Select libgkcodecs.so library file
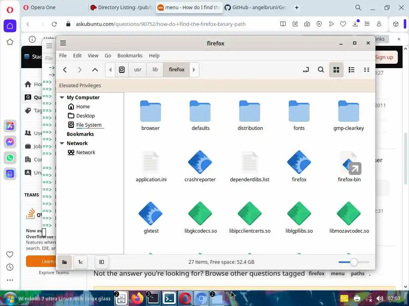409x306 pixels. pyautogui.click(x=201, y=218)
